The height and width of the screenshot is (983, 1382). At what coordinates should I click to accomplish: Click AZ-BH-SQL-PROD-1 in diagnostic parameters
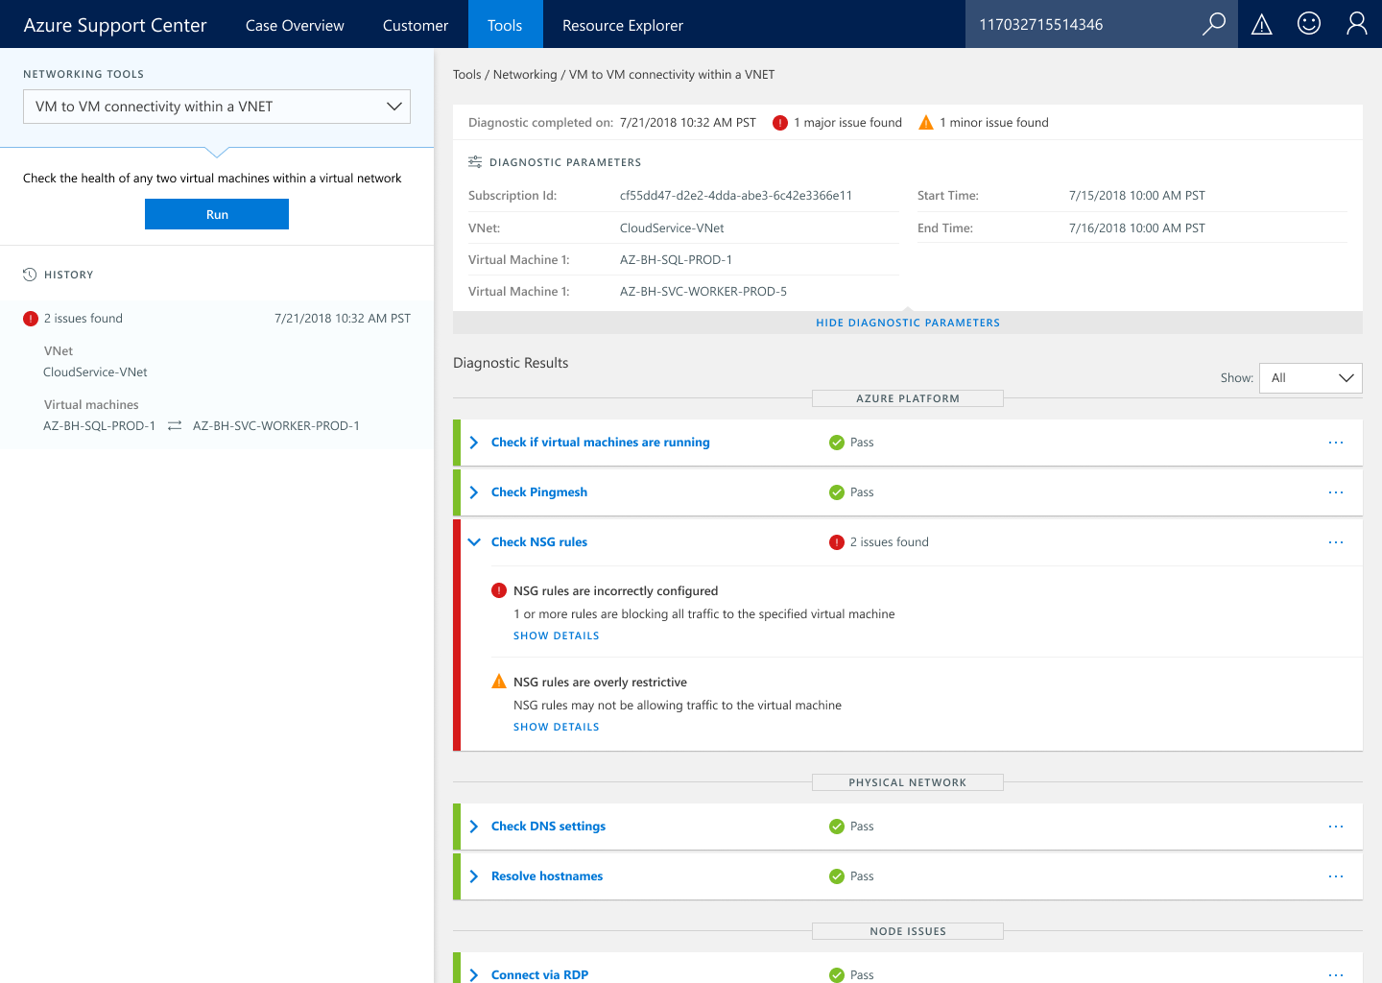pos(676,260)
